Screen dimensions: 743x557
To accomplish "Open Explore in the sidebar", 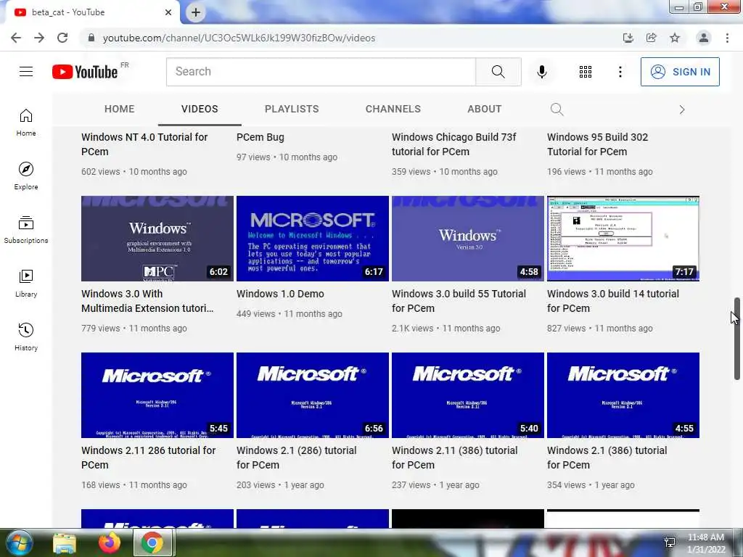I will [26, 176].
